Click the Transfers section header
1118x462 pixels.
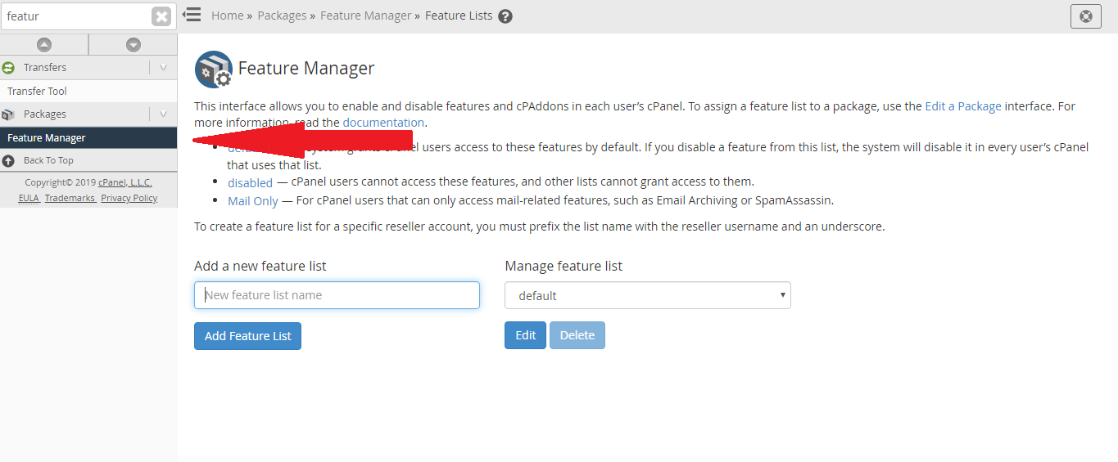(x=45, y=68)
